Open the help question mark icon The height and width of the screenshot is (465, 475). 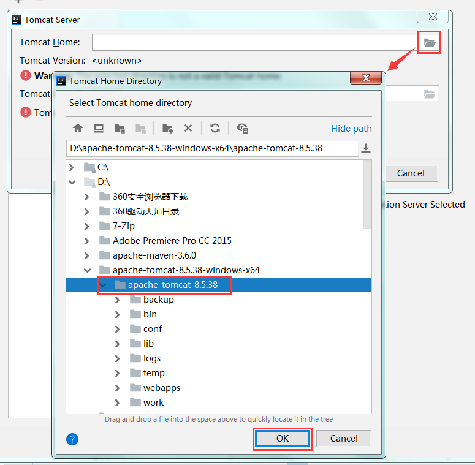click(x=72, y=439)
